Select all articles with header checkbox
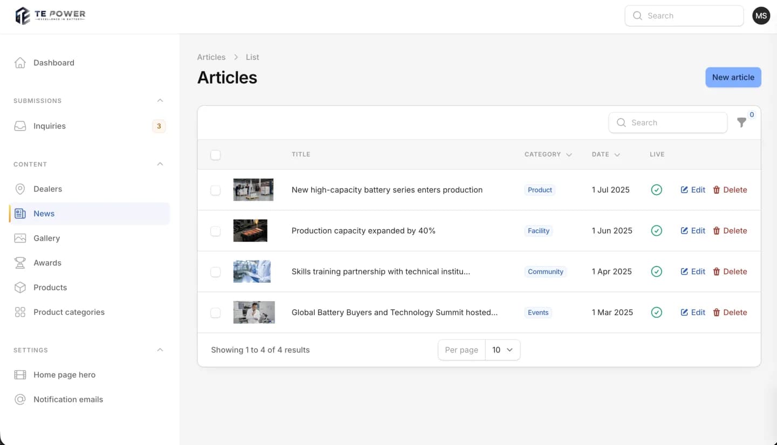Screen dimensions: 777x445 (215, 155)
